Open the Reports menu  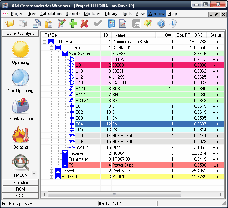pos(73,14)
